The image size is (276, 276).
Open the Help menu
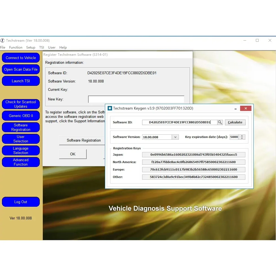pos(63,47)
